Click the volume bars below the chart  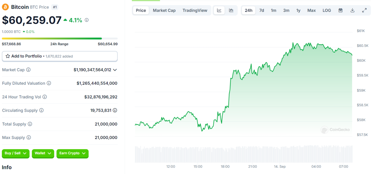pos(244,154)
